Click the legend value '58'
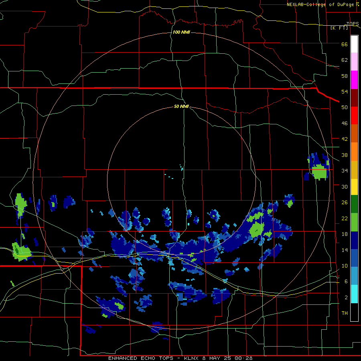 point(345,76)
